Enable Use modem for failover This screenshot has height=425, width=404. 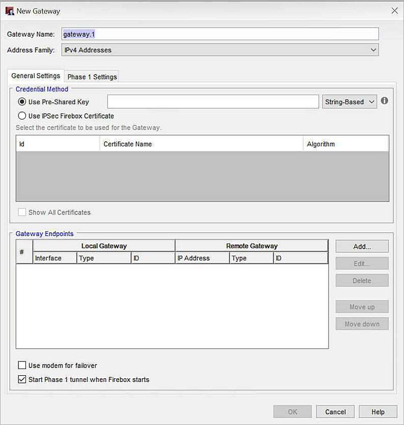click(22, 366)
